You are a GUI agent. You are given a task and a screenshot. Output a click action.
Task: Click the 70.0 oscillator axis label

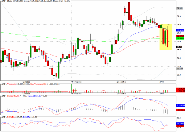pyautogui.click(x=179, y=118)
